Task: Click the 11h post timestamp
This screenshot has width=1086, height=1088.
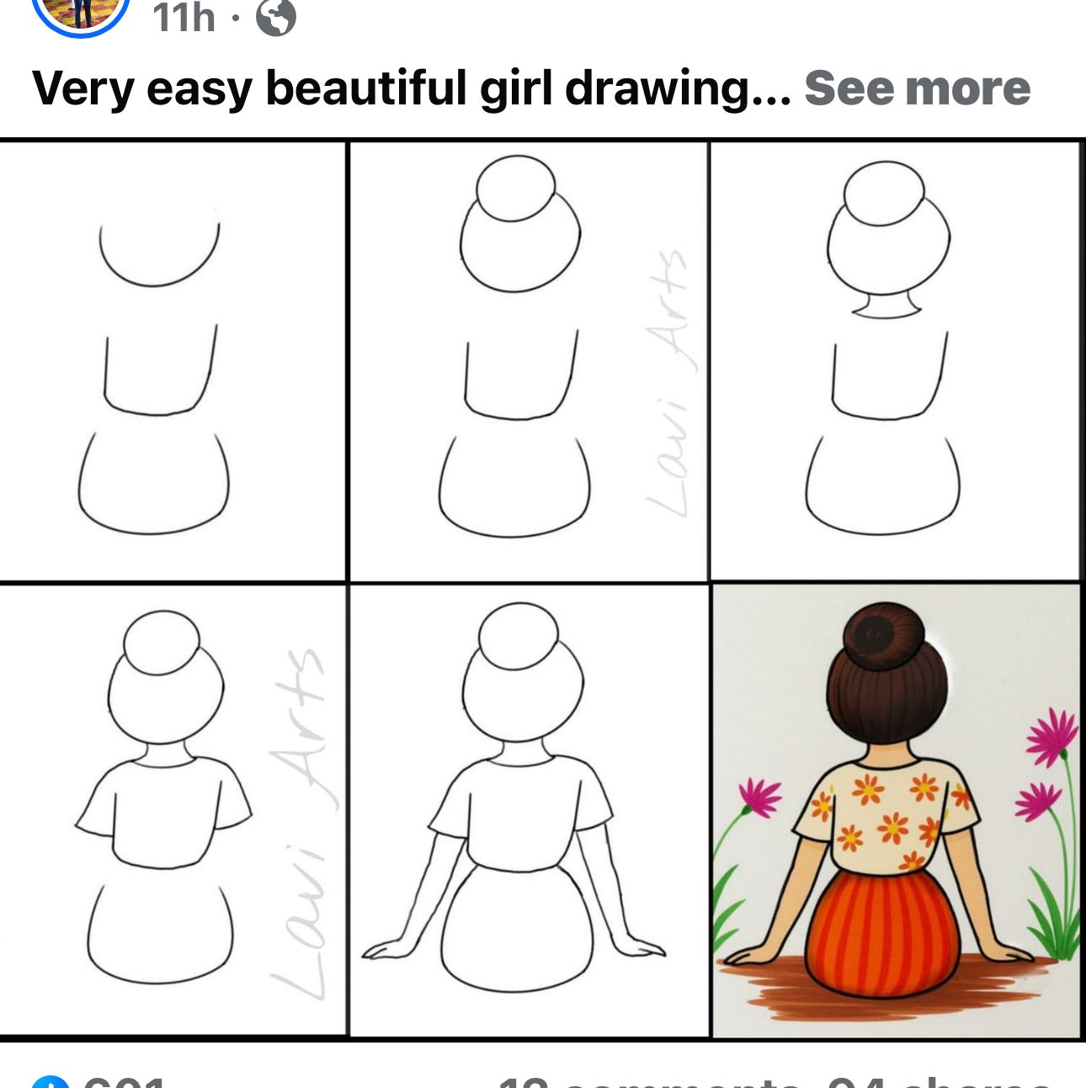Action: click(182, 14)
